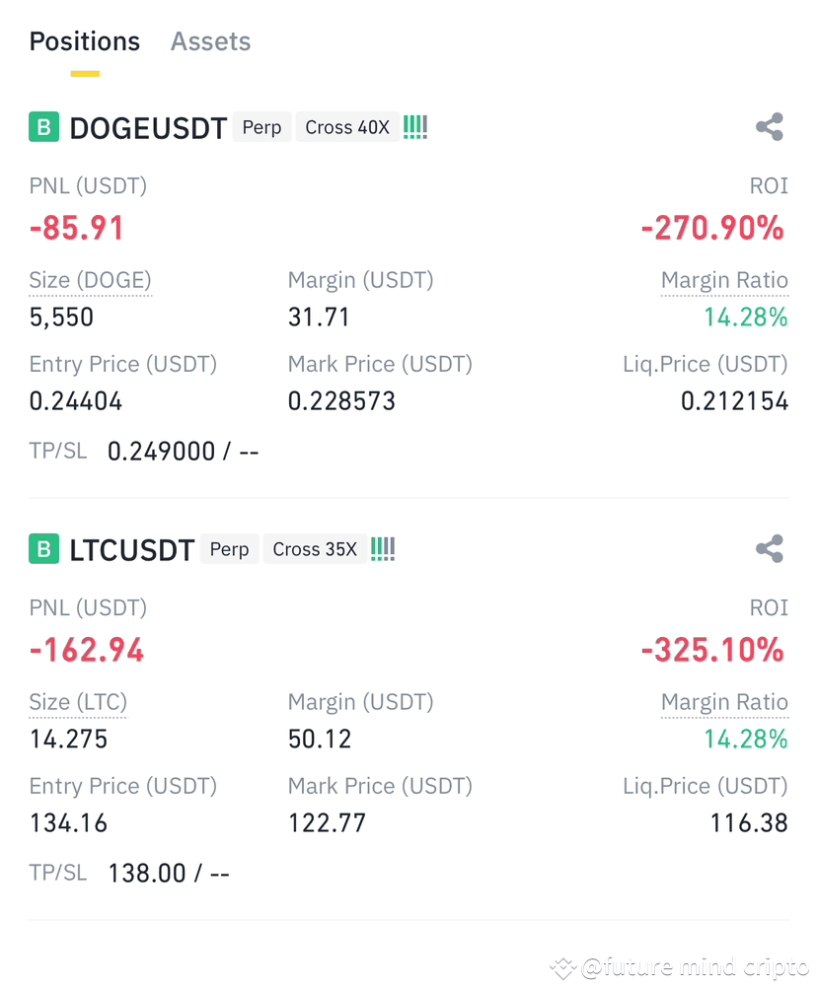Click the Binance B logo beside DOGEUSDT
This screenshot has width=818, height=989.
click(x=43, y=126)
